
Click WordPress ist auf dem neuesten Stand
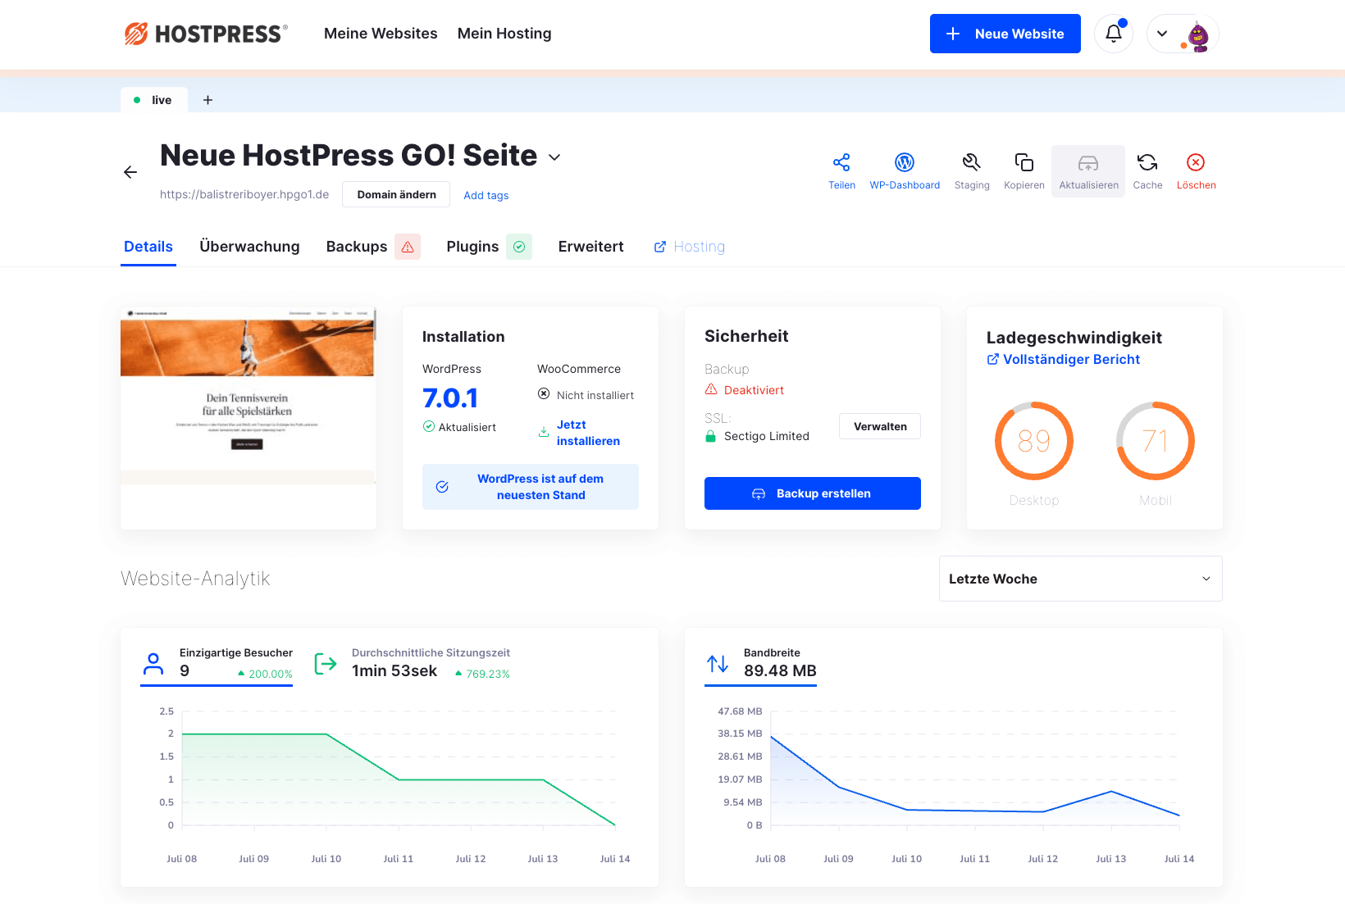click(531, 487)
